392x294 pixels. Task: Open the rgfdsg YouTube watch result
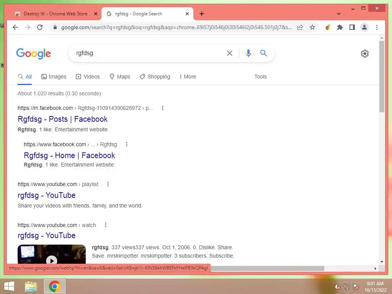tap(46, 235)
